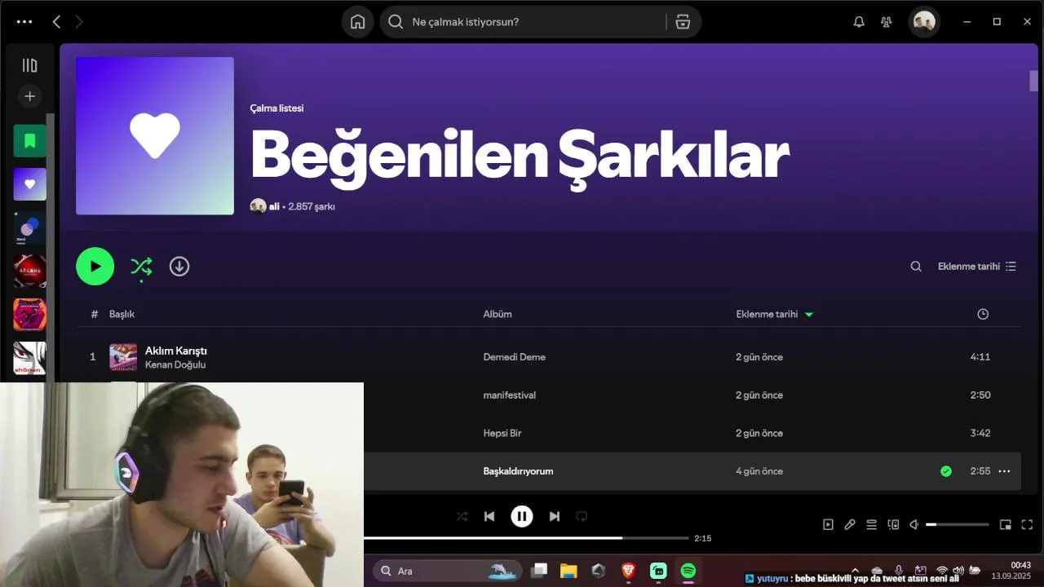Pause the current song
This screenshot has width=1044, height=587.
(x=522, y=516)
